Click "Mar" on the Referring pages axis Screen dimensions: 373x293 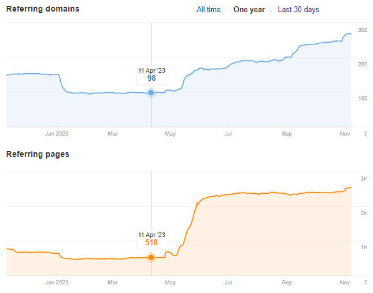113,283
